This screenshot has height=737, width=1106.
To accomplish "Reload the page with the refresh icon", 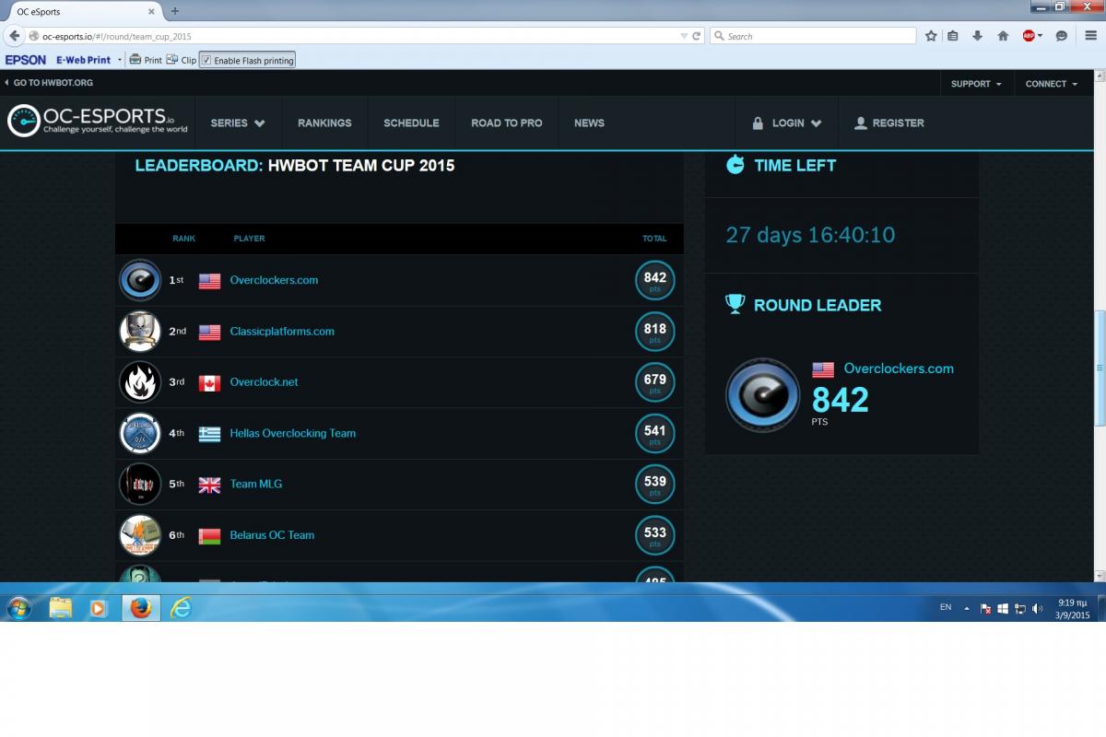I will 696,36.
